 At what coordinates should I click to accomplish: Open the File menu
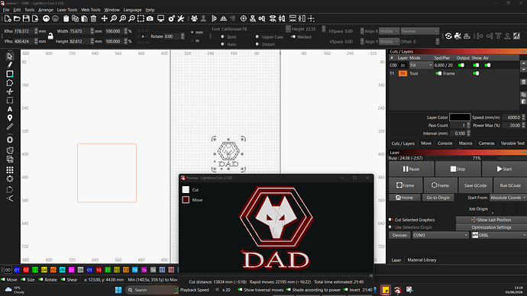pos(6,10)
